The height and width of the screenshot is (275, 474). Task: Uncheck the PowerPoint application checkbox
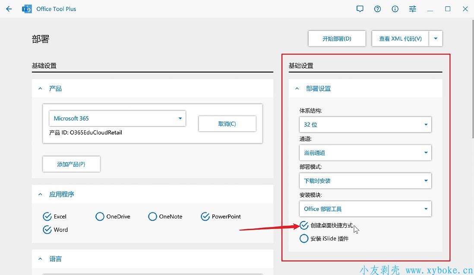205,216
